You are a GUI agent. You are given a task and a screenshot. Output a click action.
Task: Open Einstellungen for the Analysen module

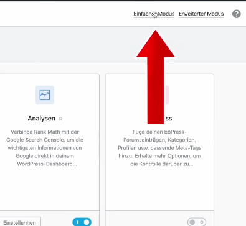click(x=21, y=222)
